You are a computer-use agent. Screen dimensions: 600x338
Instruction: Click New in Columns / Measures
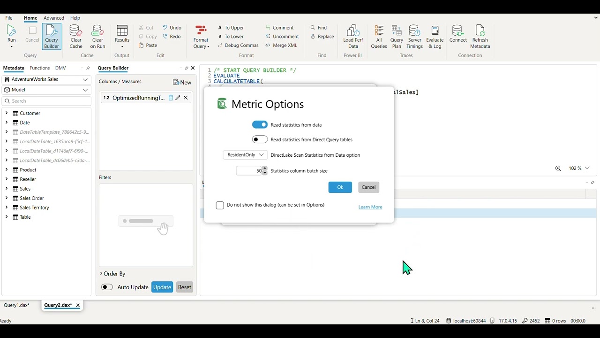click(x=182, y=82)
